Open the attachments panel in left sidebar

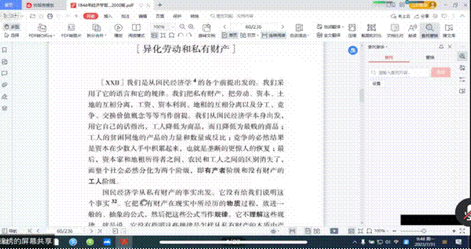[x=5, y=85]
